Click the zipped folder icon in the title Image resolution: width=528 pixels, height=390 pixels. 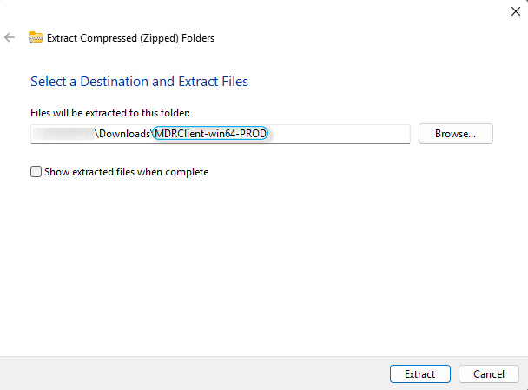tap(36, 37)
